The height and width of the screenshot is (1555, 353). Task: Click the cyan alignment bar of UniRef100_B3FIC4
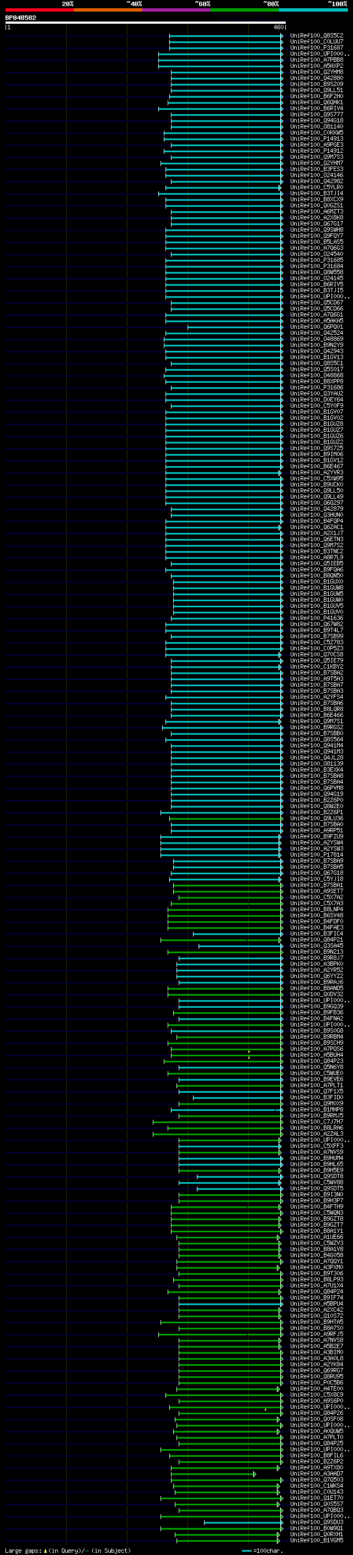point(238,934)
